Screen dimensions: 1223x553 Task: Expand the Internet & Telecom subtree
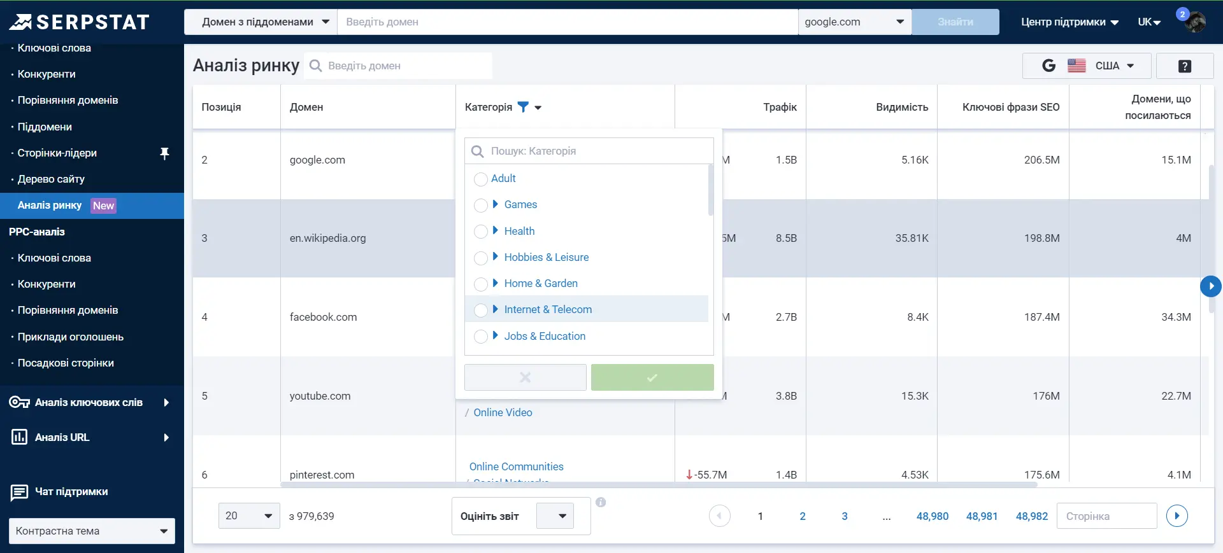[x=496, y=309]
